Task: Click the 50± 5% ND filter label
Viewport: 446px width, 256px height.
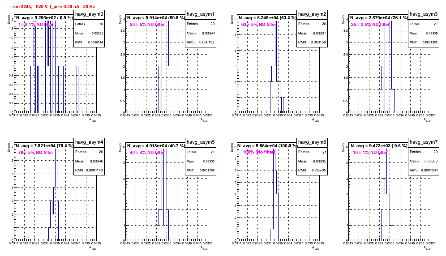Action: [147, 25]
